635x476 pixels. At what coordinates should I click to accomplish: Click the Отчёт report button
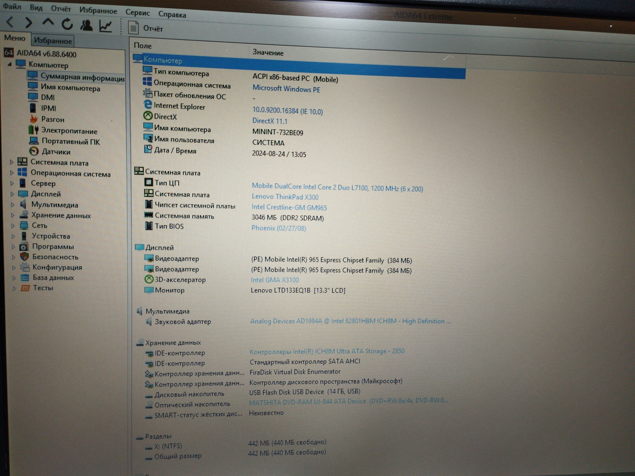click(146, 28)
